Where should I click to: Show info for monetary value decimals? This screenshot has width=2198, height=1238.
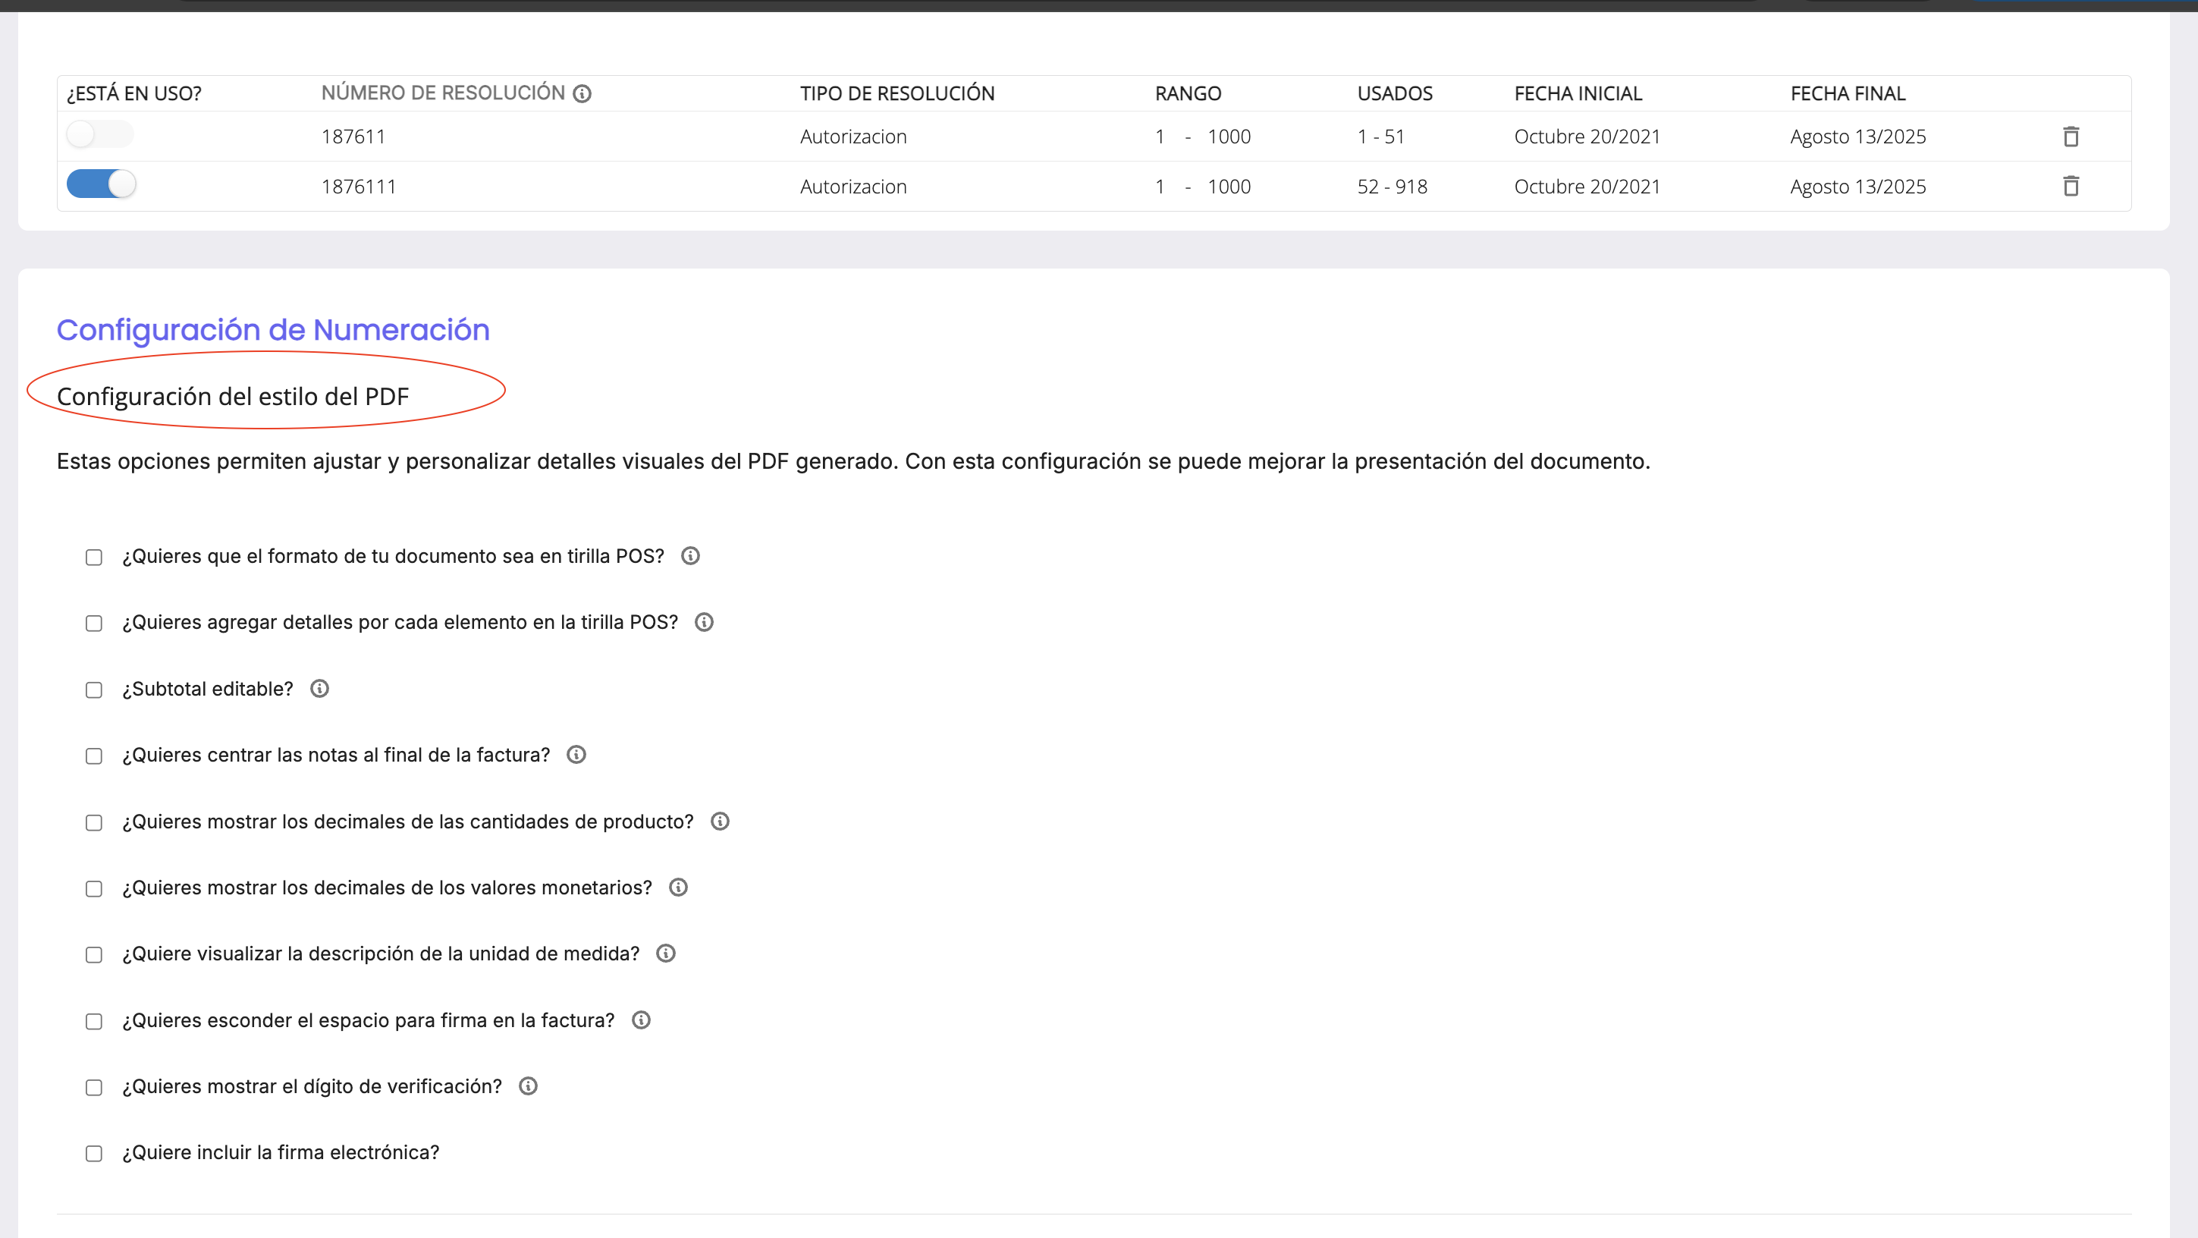pyautogui.click(x=678, y=888)
